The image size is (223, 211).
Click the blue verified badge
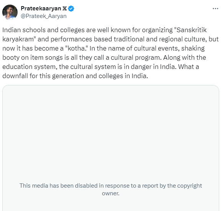(71, 8)
